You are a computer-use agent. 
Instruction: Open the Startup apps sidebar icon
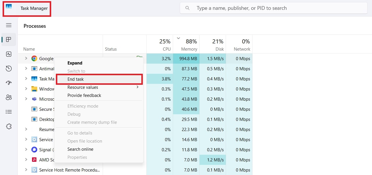(9, 83)
